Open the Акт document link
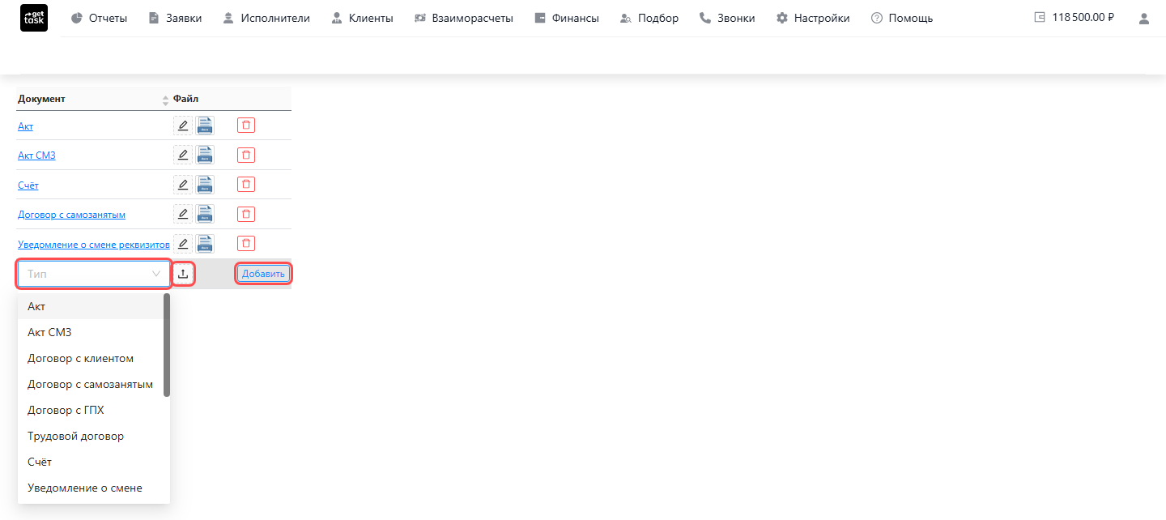Viewport: 1166px width, 520px height. click(x=26, y=126)
